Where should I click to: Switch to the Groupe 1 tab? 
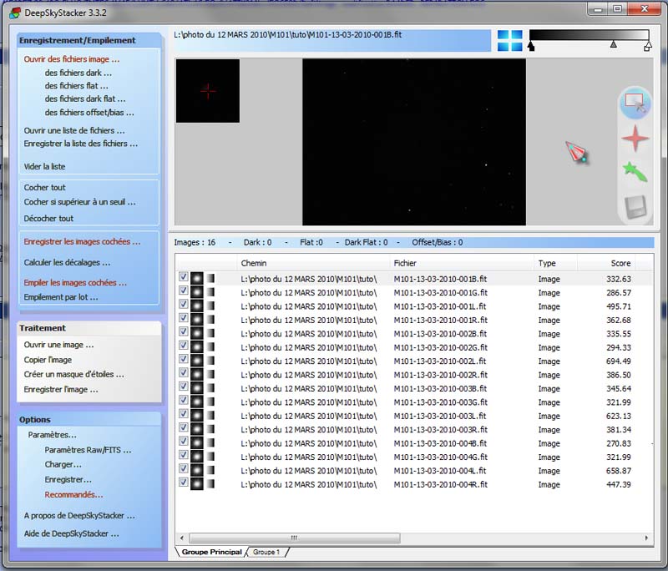click(266, 553)
